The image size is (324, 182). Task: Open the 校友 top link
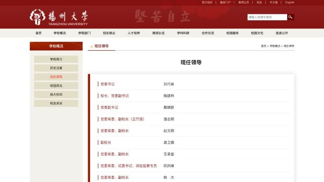[x=259, y=3]
